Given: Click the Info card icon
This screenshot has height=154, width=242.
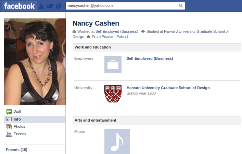Looking at the screenshot, I should coord(9,120).
